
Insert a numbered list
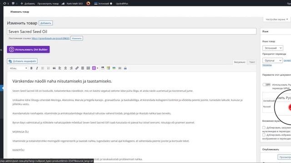pos(49,68)
